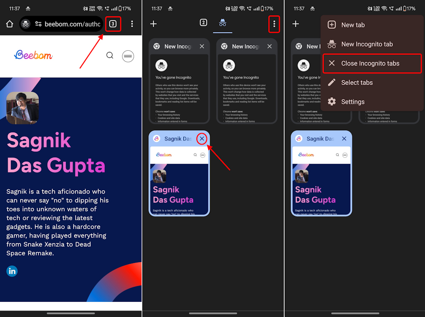Viewport: 425px width, 317px height.
Task: Click Chrome favicon on first incognito card
Action: (x=157, y=46)
